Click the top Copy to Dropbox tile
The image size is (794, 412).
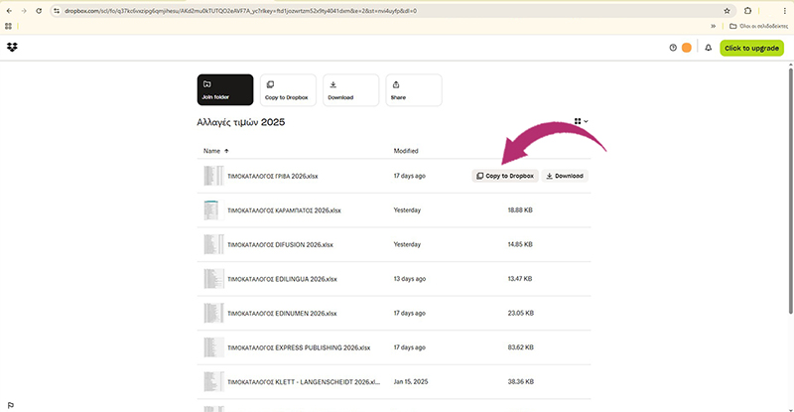pyautogui.click(x=288, y=89)
